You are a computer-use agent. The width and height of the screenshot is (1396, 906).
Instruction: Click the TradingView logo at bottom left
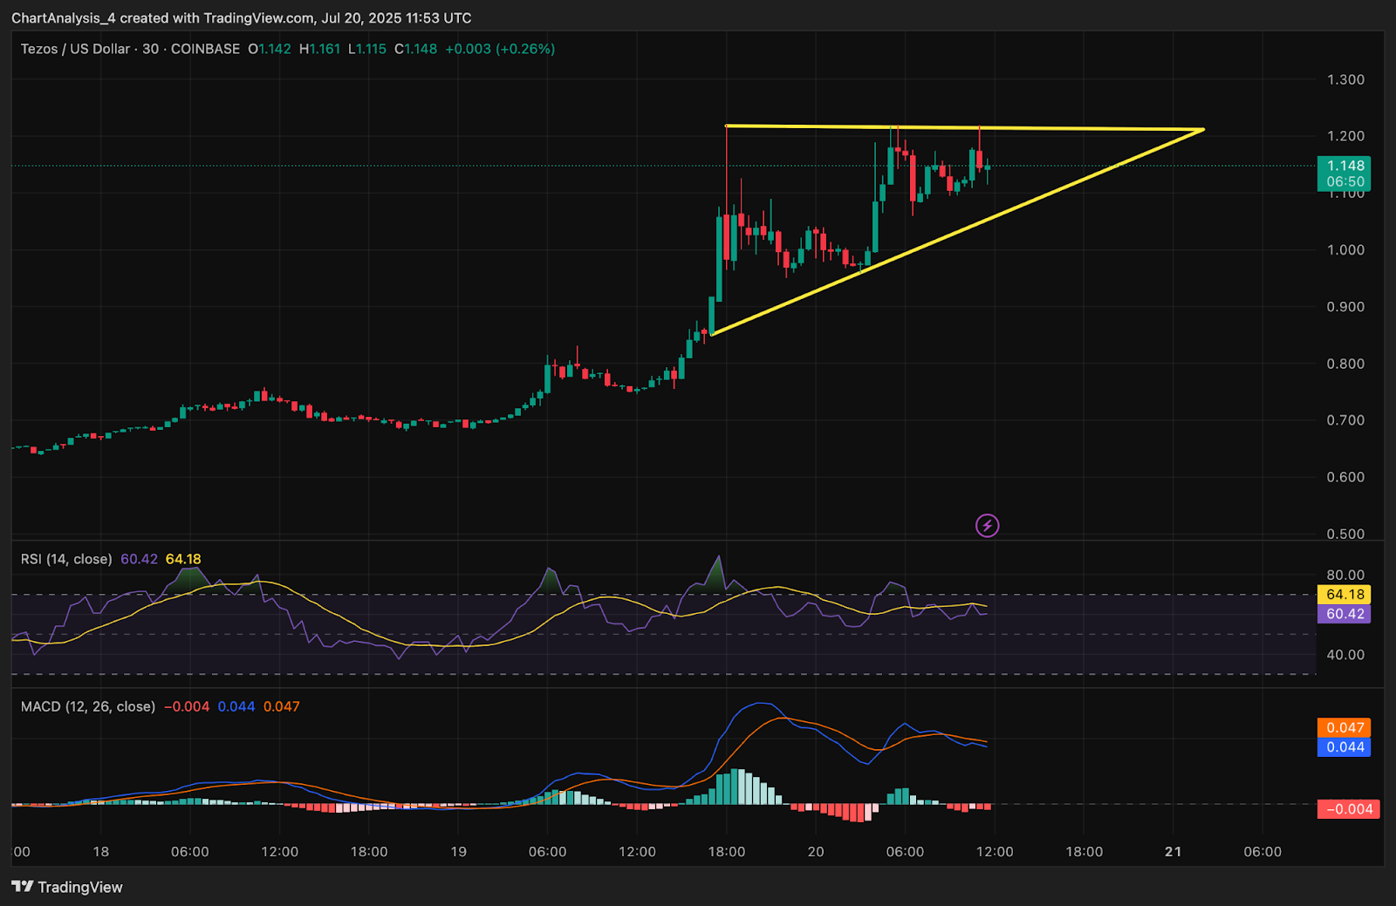(67, 887)
